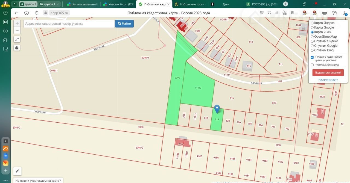Open browser downloads arrow icon
Screen dimensions: 350x183
[x=345, y=13]
